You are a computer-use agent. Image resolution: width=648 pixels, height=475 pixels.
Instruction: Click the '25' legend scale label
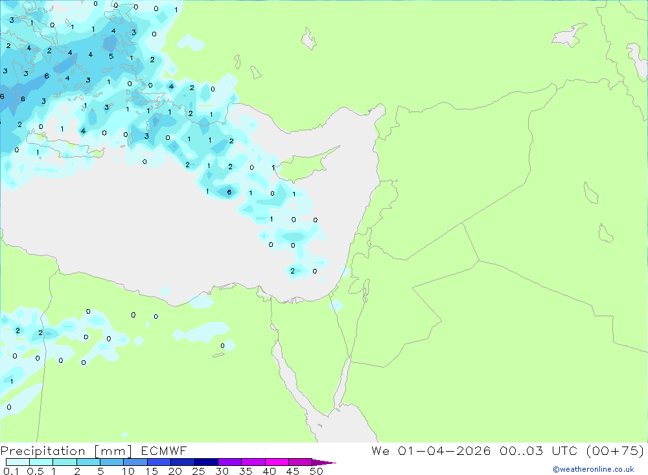[x=198, y=471]
